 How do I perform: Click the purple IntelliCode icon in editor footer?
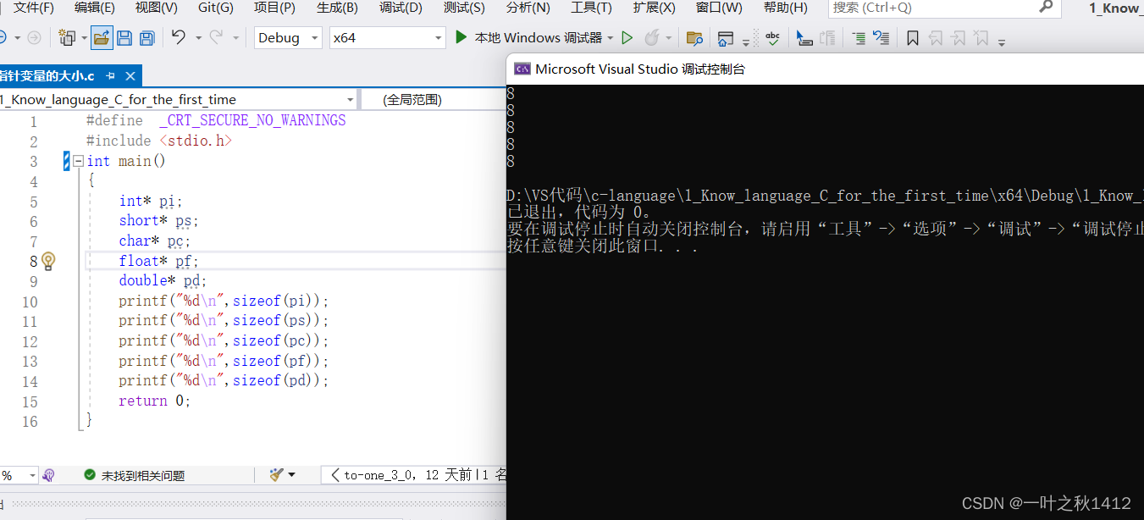(48, 475)
